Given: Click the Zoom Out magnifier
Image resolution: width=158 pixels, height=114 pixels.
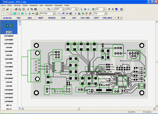Looking at the screenshot, I should tap(52, 9).
